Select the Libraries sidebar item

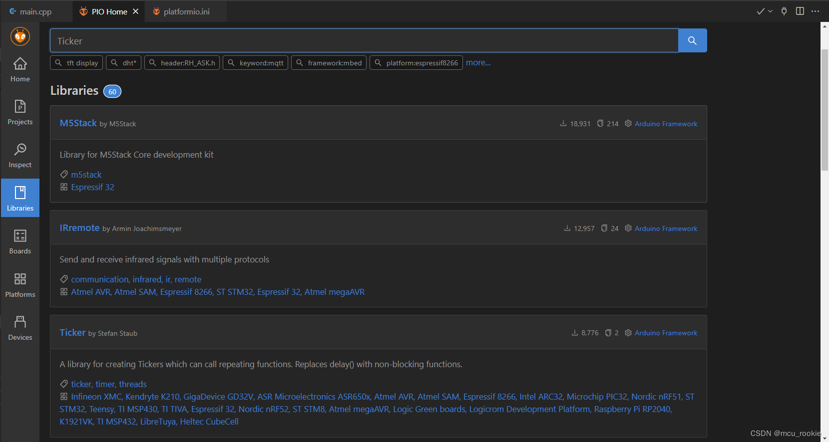[x=20, y=198]
